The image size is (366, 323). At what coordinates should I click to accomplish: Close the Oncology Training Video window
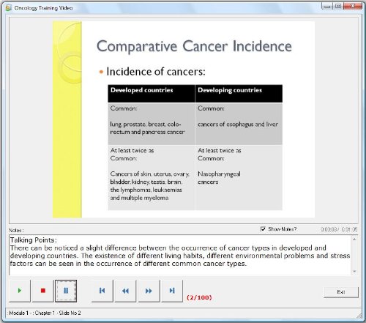point(353,7)
